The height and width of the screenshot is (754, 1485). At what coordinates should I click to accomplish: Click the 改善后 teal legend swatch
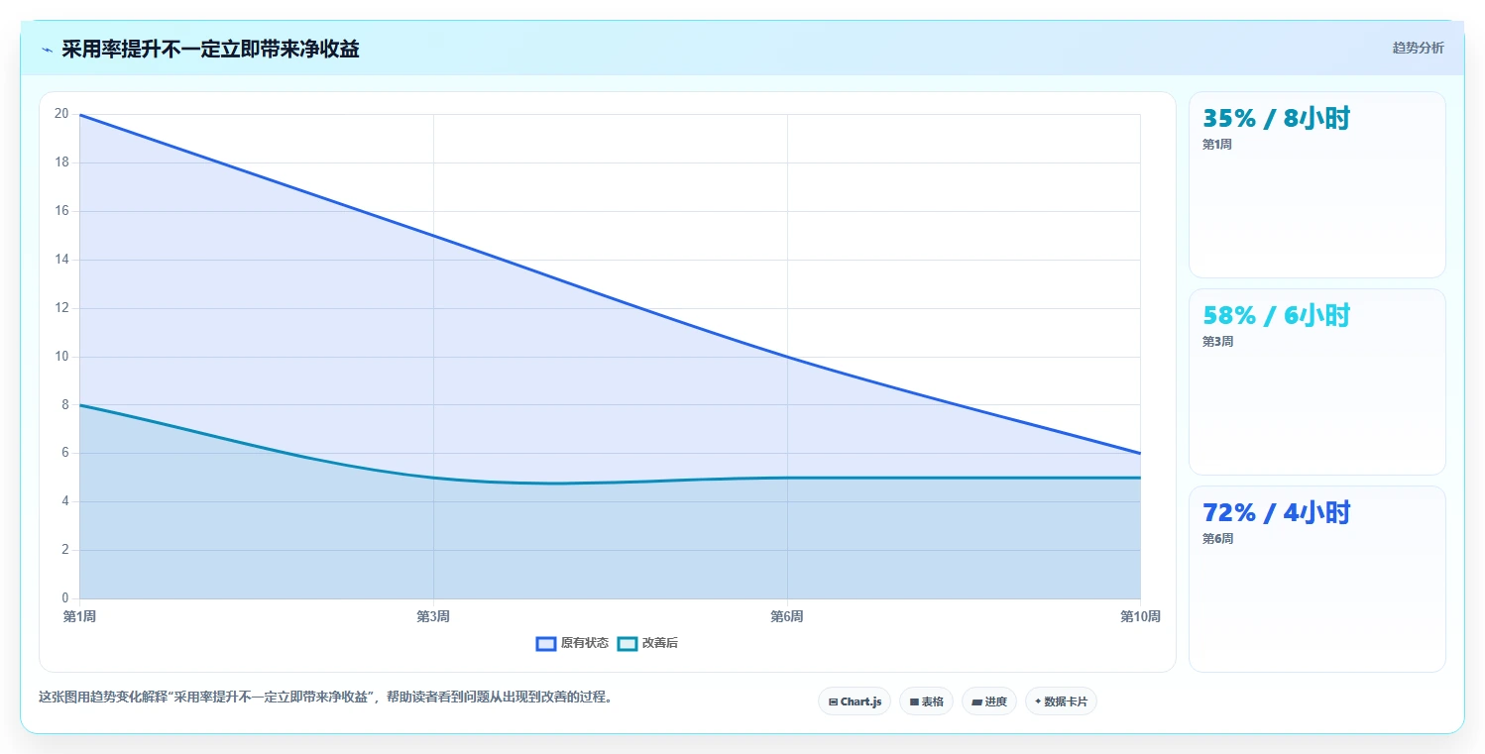click(x=627, y=643)
